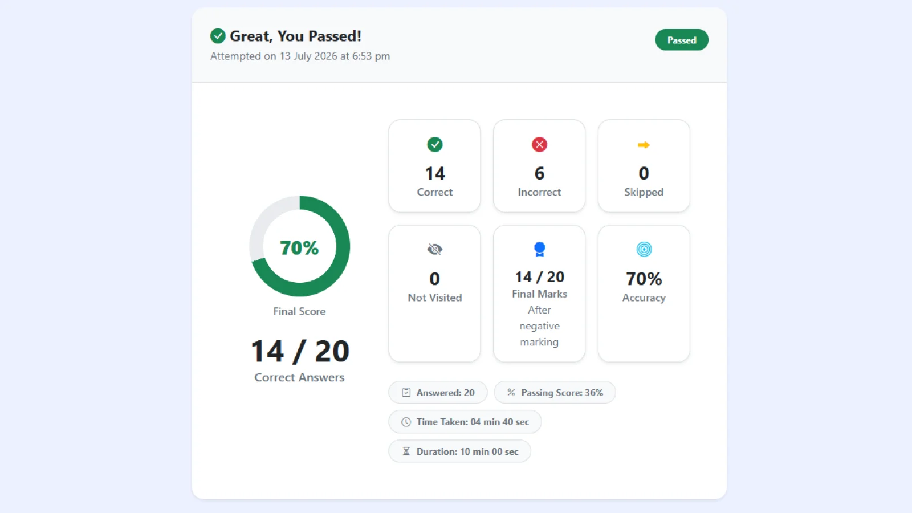Image resolution: width=912 pixels, height=513 pixels.
Task: Click the 'After negative marking' note
Action: [x=539, y=326]
